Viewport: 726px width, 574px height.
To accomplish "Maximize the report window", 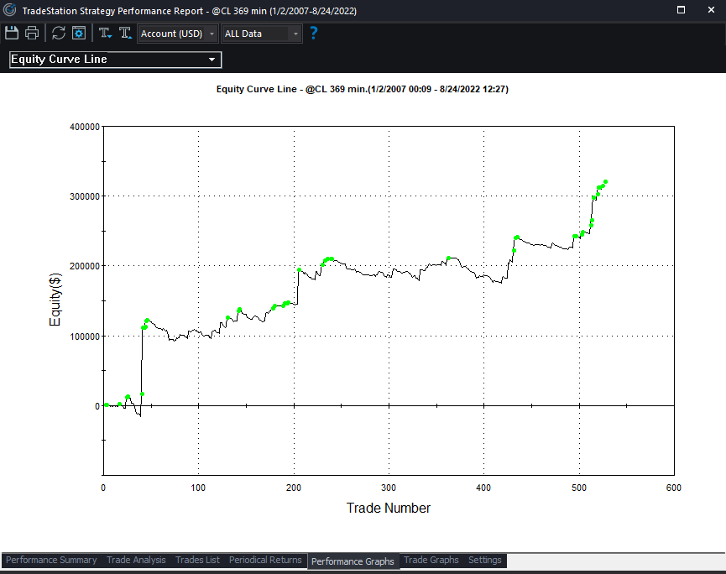I will tap(681, 10).
